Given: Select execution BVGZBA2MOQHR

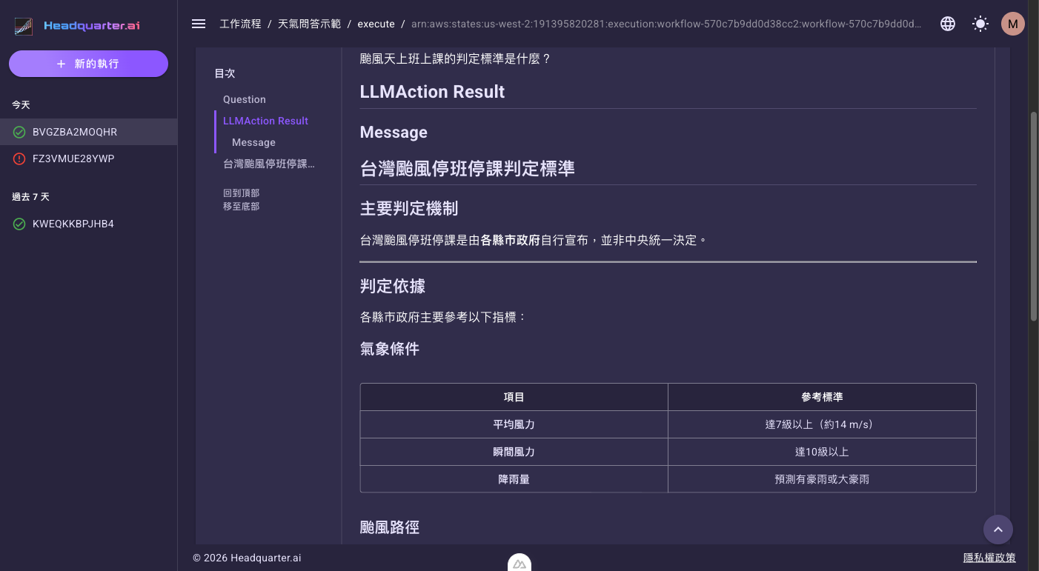Looking at the screenshot, I should click(x=88, y=132).
